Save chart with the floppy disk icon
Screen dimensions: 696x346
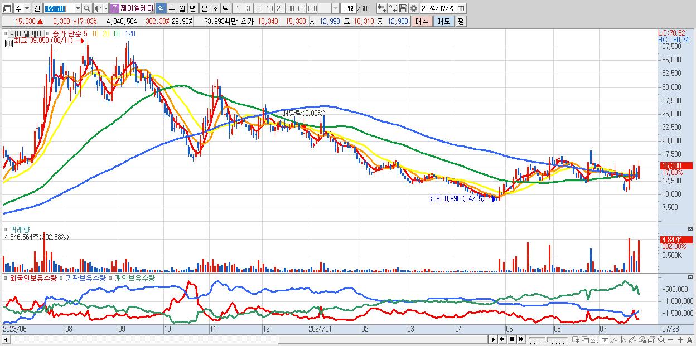[x=403, y=8]
